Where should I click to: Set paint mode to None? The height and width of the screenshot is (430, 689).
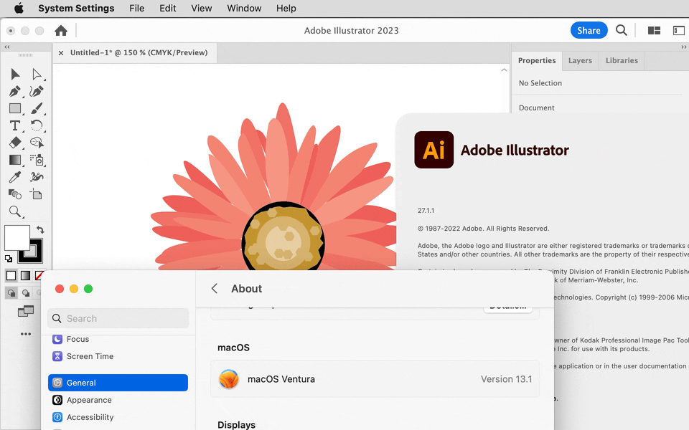(39, 275)
